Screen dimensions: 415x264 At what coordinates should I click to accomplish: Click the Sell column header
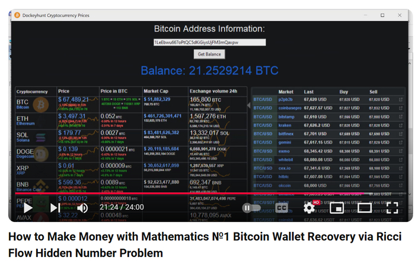tap(373, 92)
